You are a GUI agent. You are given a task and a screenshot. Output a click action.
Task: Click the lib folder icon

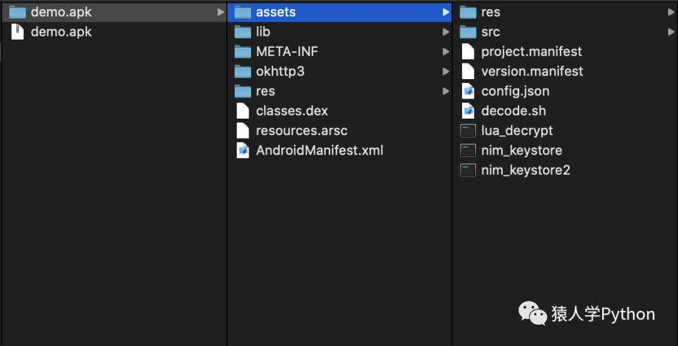pos(243,32)
